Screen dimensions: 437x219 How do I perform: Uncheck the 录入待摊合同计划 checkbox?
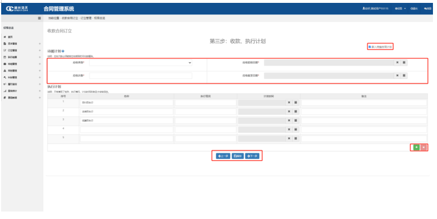click(370, 47)
